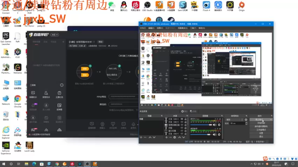The width and height of the screenshot is (298, 167).
Task: Toggle visibility of the 视频采集设备 source
Action: tap(182, 125)
